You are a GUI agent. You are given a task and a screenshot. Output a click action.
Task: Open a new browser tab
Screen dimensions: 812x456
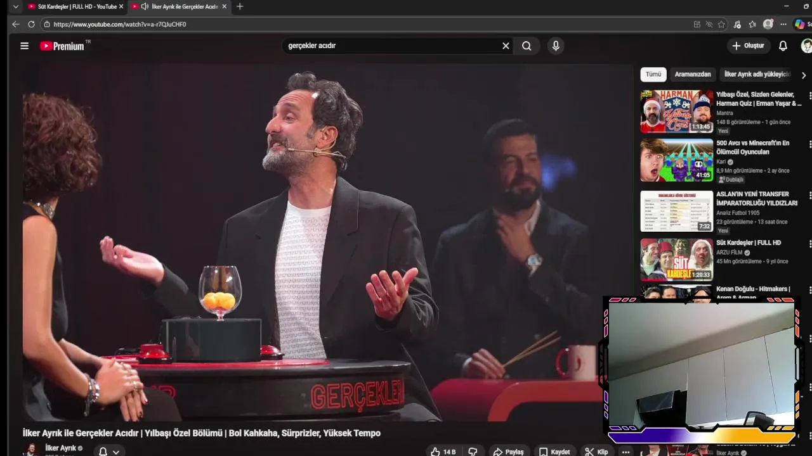(239, 6)
